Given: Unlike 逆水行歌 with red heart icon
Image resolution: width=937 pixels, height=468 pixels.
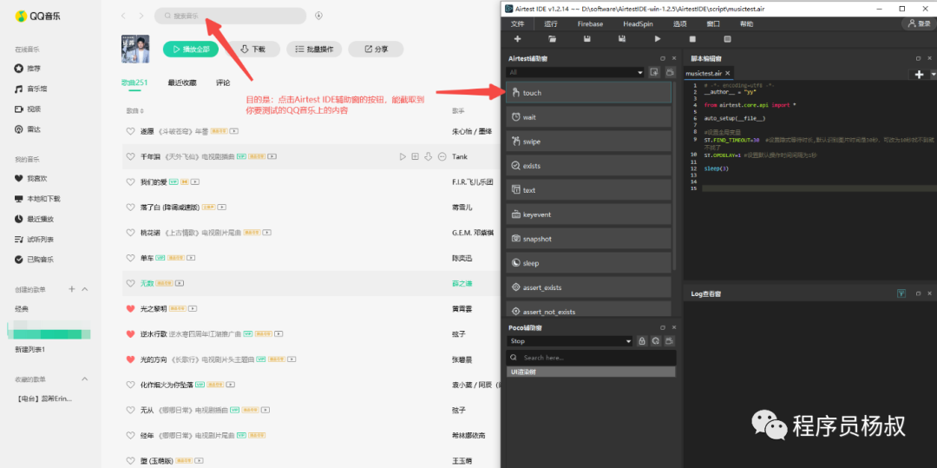Looking at the screenshot, I should (130, 333).
